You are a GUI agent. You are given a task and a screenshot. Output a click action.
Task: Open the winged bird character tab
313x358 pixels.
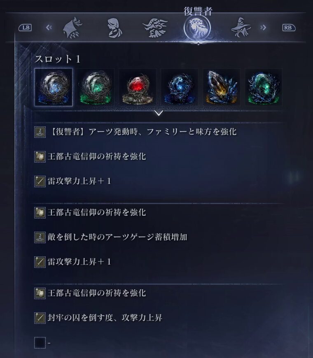point(155,28)
